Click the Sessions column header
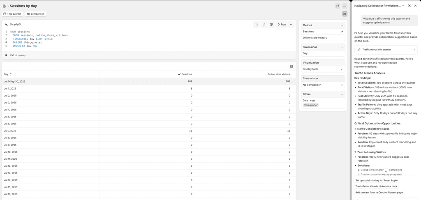 point(185,74)
